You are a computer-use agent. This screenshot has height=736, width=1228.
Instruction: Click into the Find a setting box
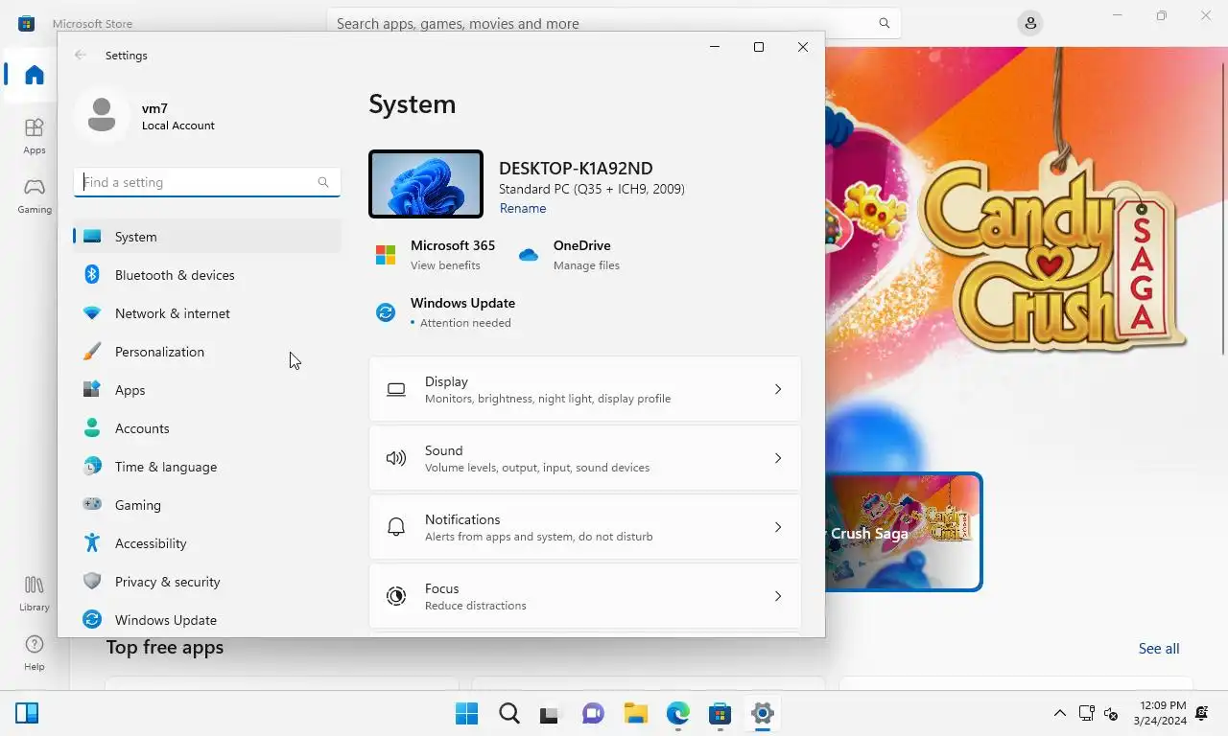tap(207, 182)
